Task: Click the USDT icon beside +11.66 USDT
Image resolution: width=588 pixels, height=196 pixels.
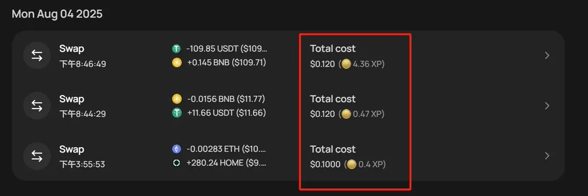Action: [x=176, y=113]
